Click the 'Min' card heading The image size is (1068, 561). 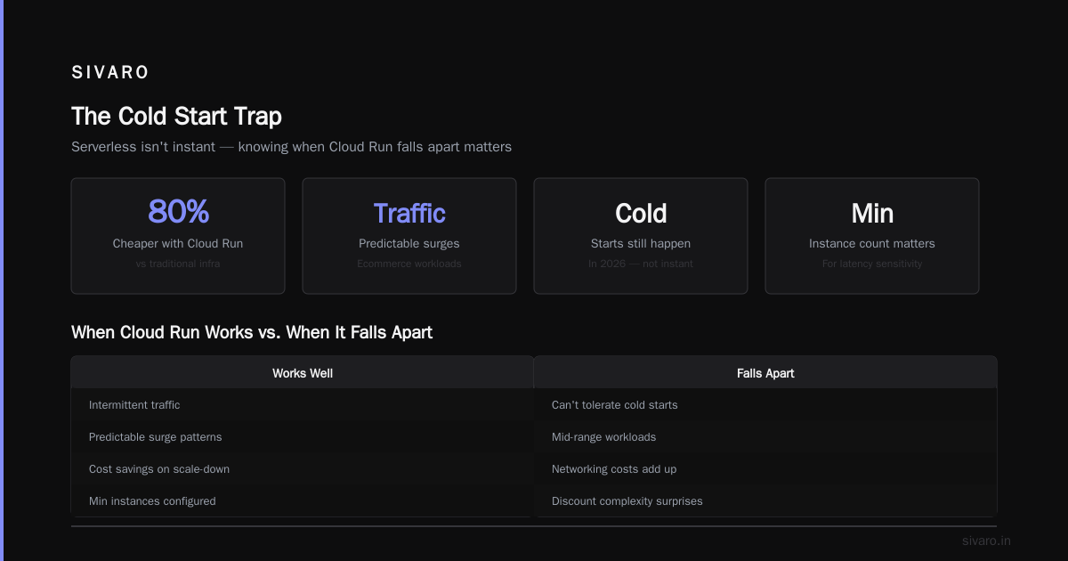pos(872,213)
